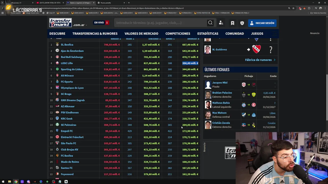Switch to the SHOW TOTAL DE FÚTBOL tab
The image size is (328, 184).
[x=50, y=3]
